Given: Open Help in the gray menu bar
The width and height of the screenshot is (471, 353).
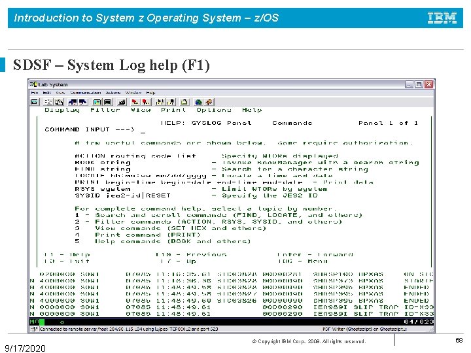Looking at the screenshot, I should pyautogui.click(x=150, y=93).
